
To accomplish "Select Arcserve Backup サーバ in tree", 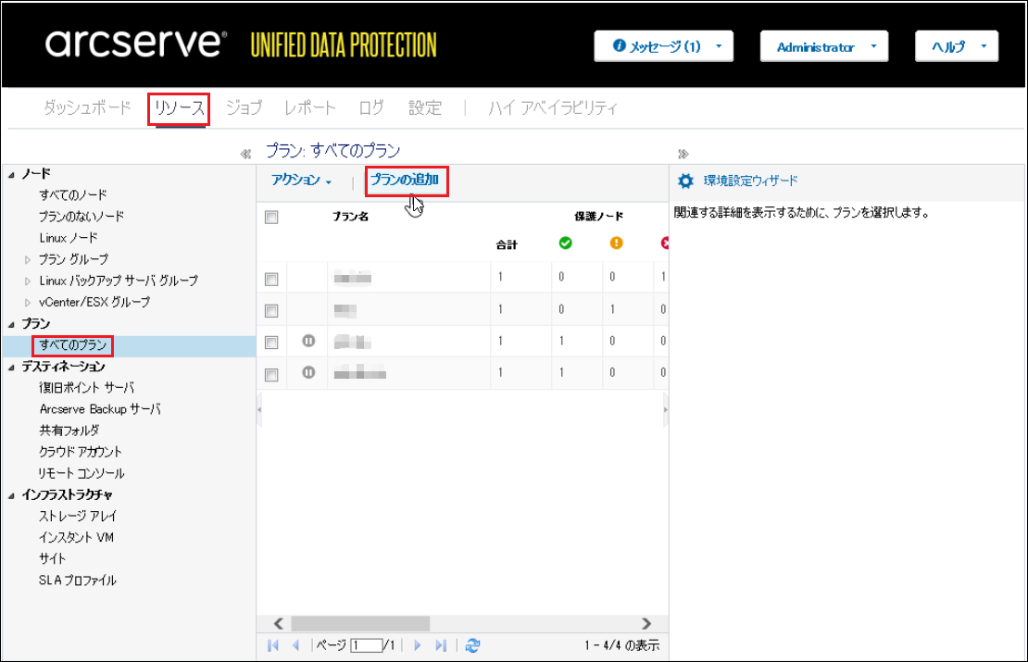I will (100, 409).
